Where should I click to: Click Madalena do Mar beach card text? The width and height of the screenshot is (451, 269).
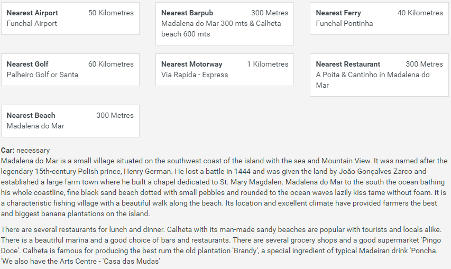point(35,126)
